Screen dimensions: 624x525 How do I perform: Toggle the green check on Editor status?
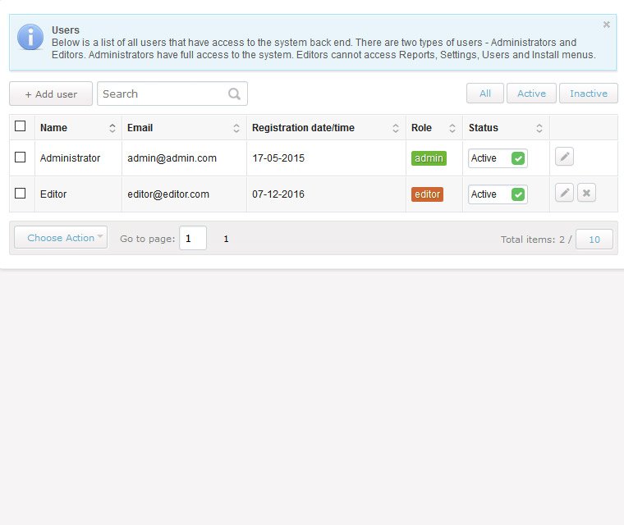(x=518, y=194)
